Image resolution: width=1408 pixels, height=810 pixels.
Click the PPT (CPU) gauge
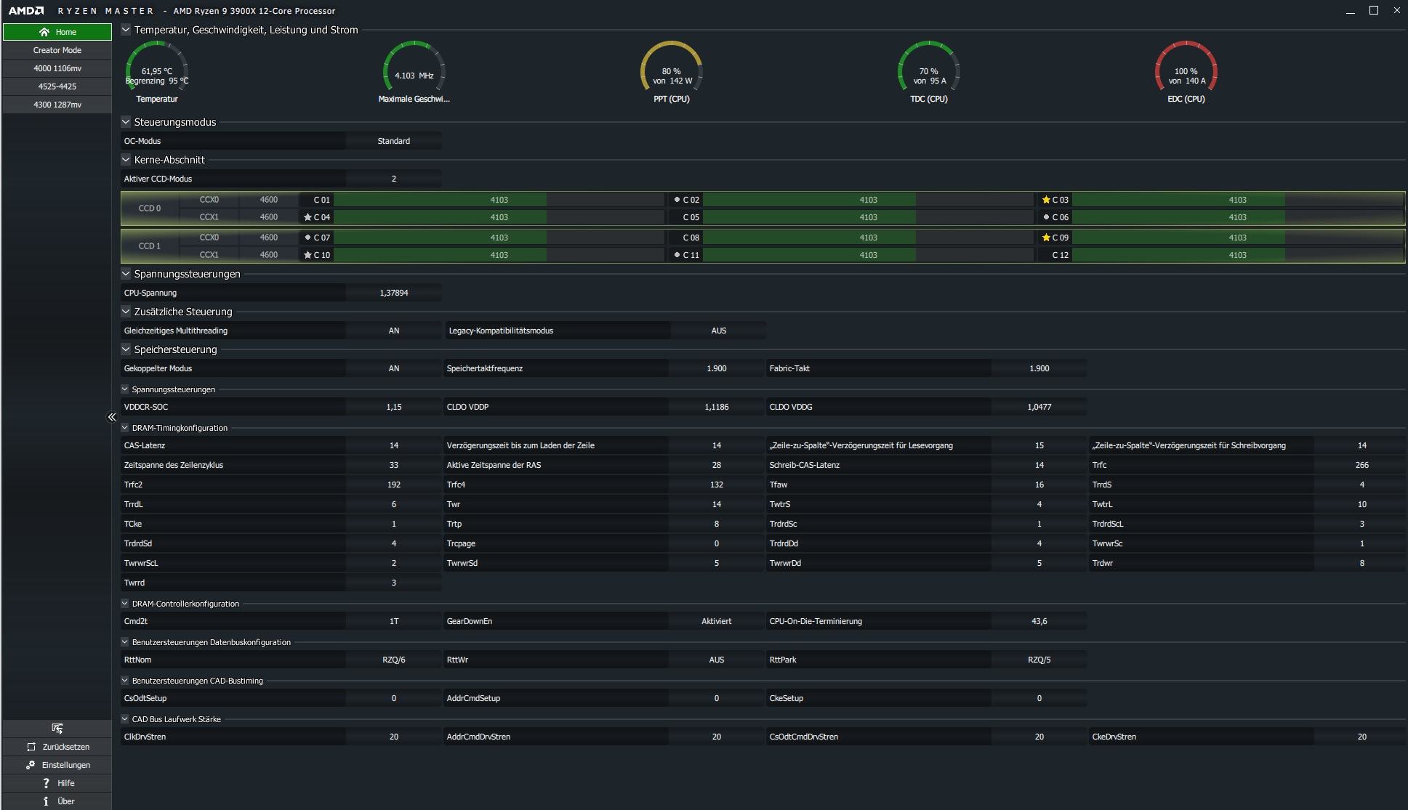(671, 73)
